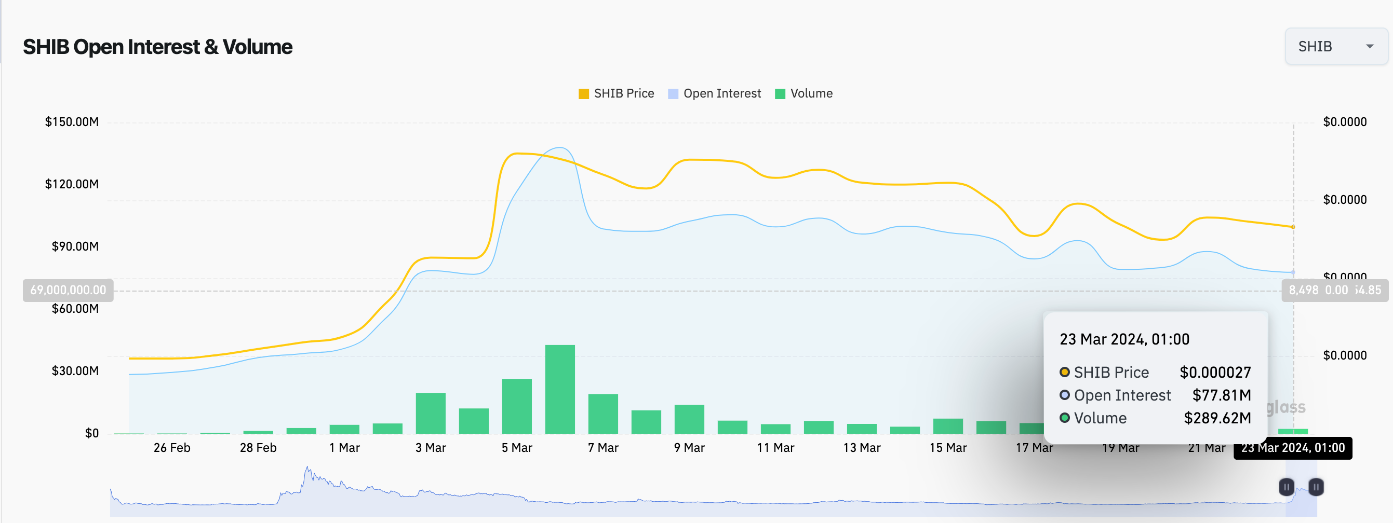
Task: Click the tallest green volume bar
Action: point(560,389)
